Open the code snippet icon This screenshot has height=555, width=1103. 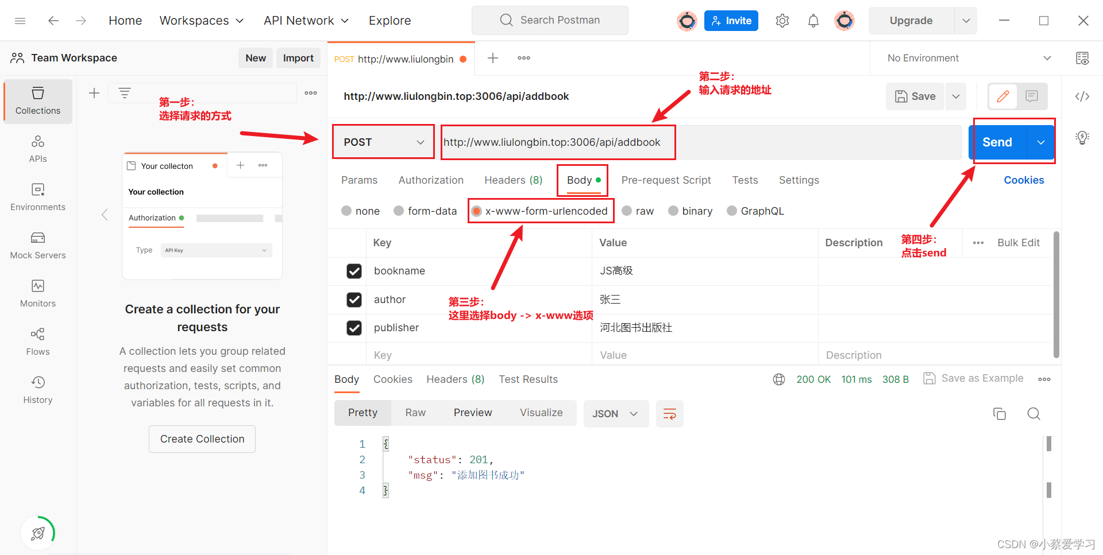1082,96
